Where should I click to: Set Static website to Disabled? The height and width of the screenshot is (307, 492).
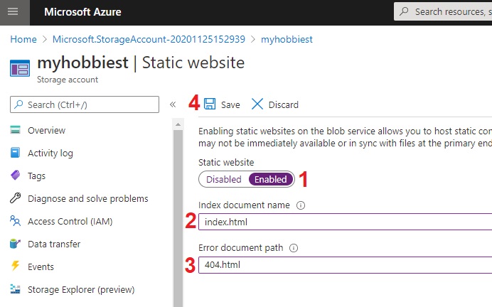224,179
